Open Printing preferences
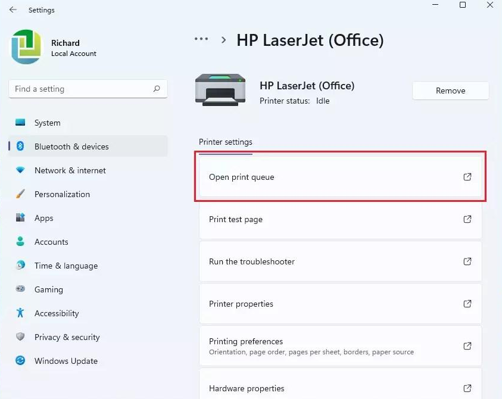This screenshot has height=399, width=502. [x=340, y=346]
